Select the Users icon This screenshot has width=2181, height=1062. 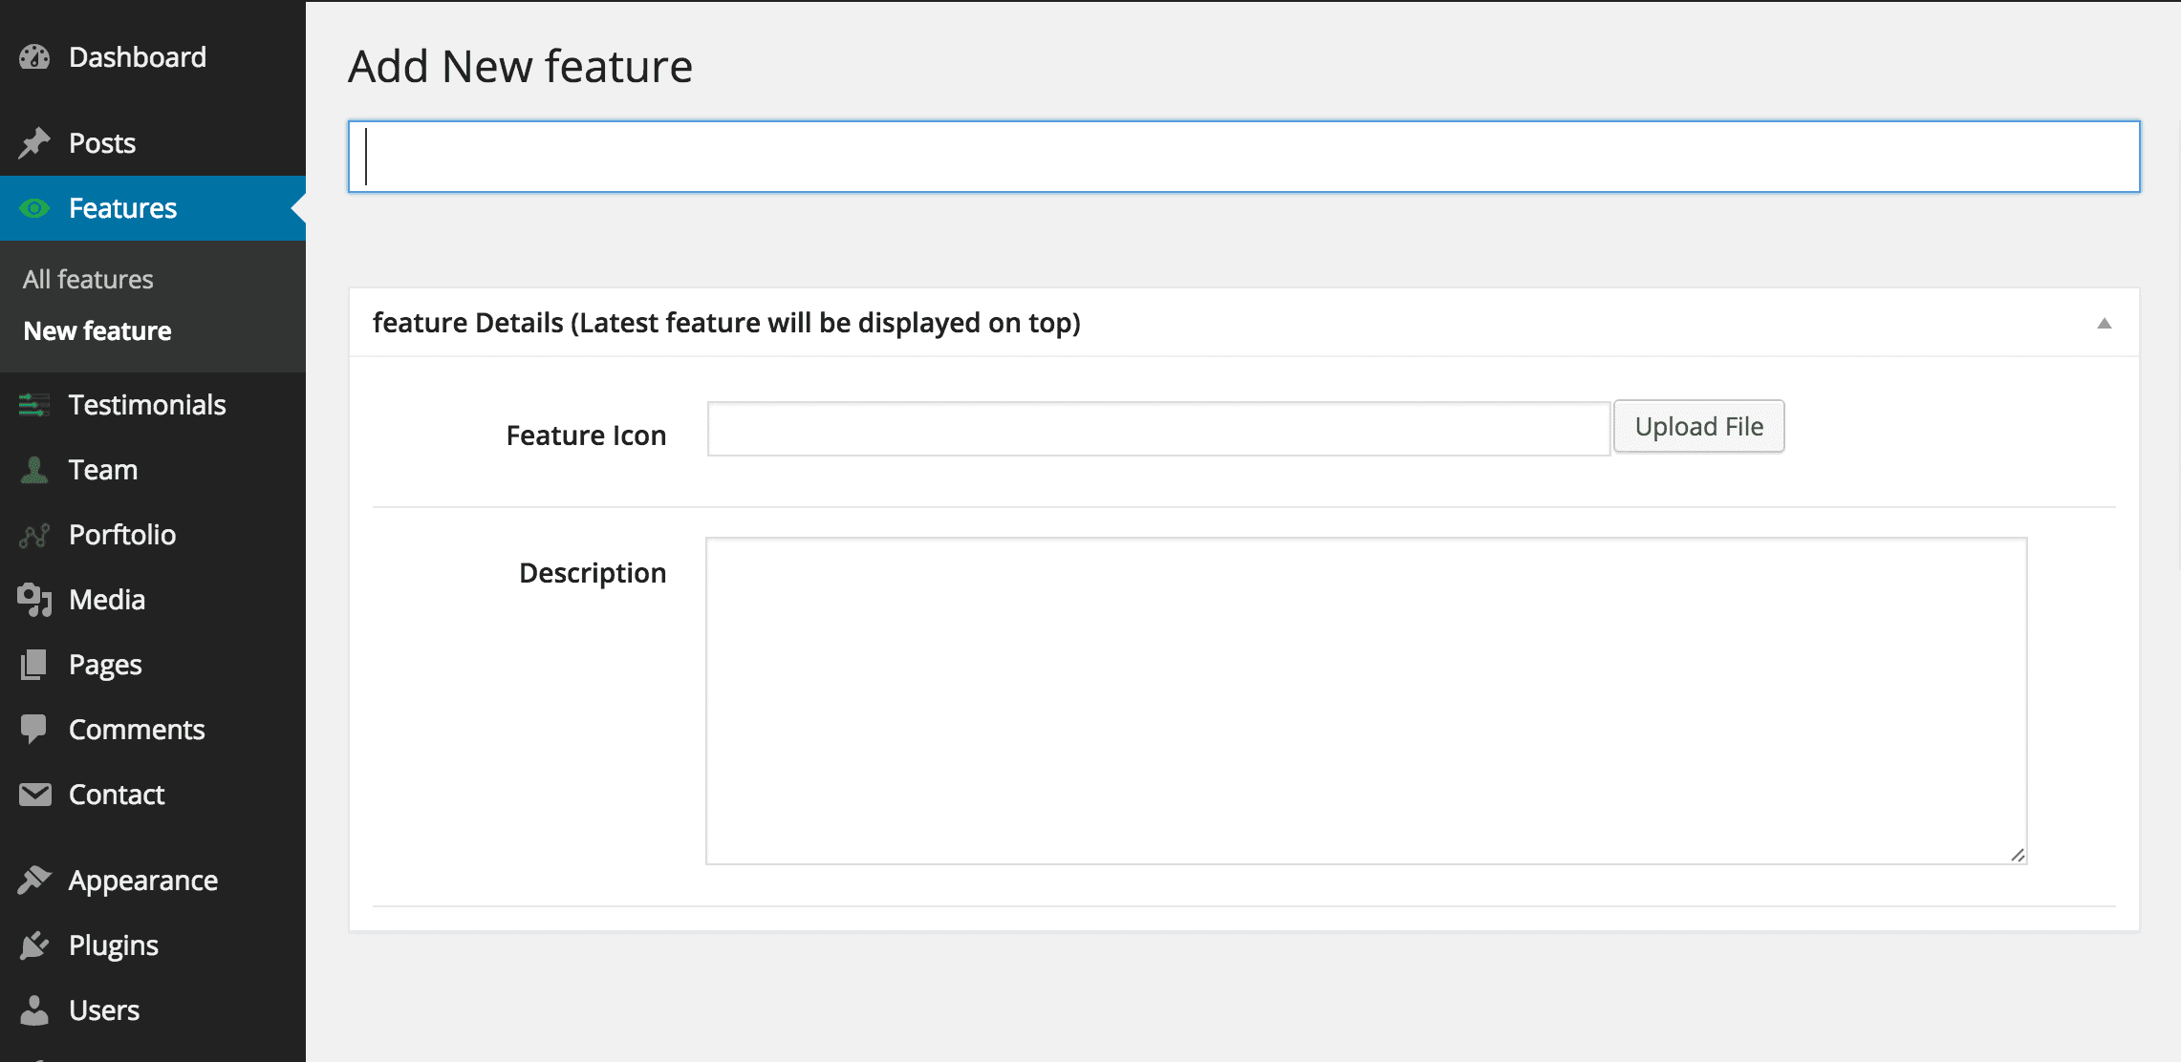pos(34,1009)
